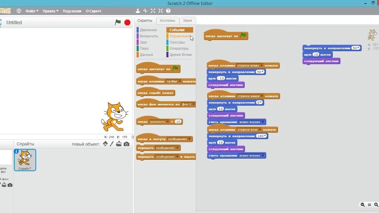Screen dimensions: 379x213
Task: Reset the scripts area zoom
Action: (x=370, y=205)
